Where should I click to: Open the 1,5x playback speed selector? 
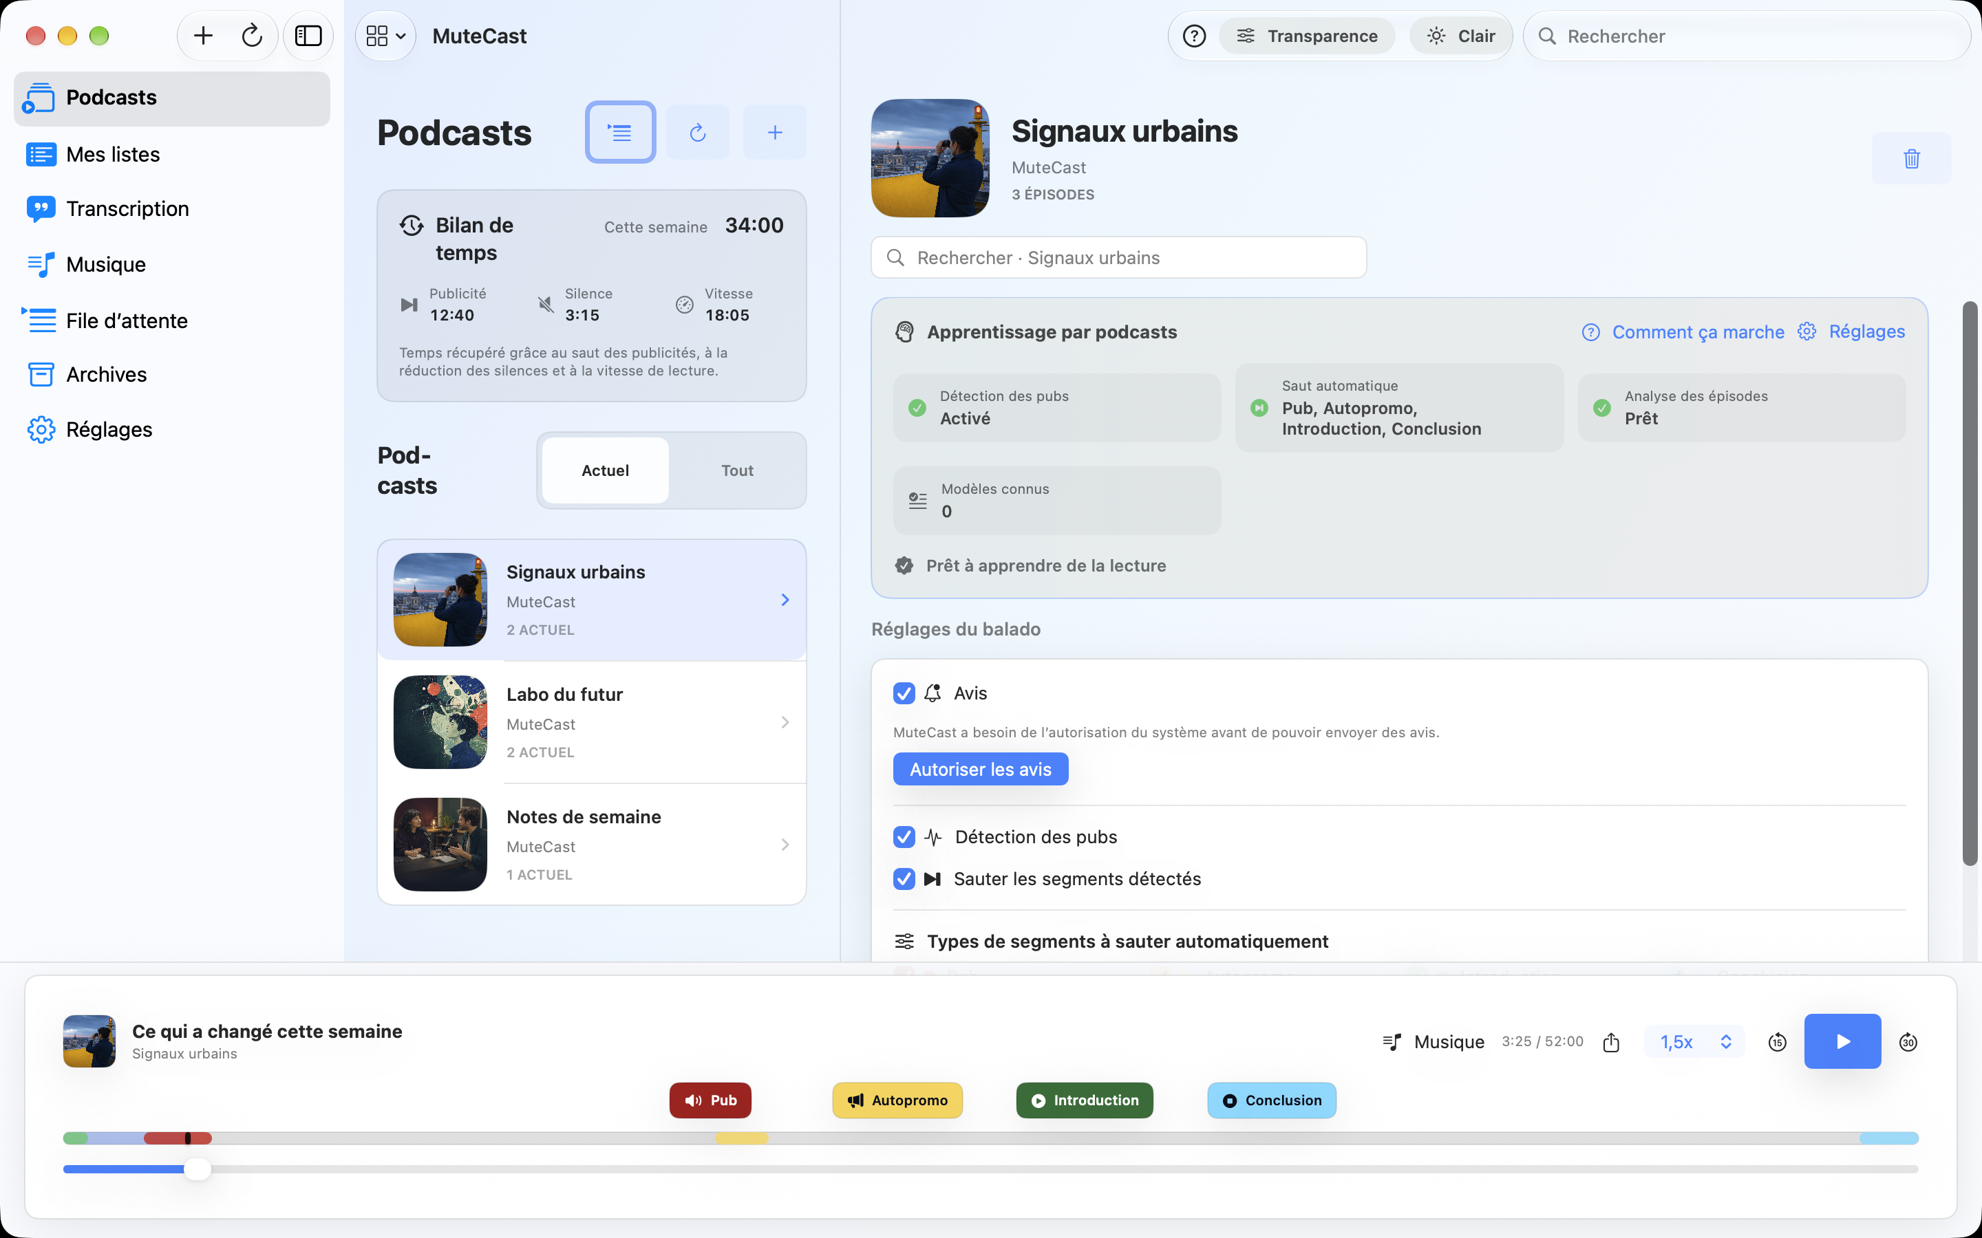1694,1041
